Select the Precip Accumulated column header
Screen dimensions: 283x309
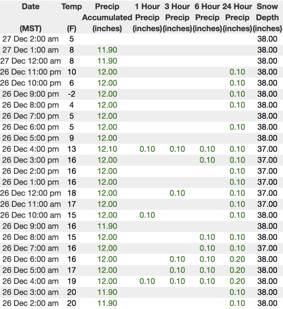pyautogui.click(x=106, y=17)
